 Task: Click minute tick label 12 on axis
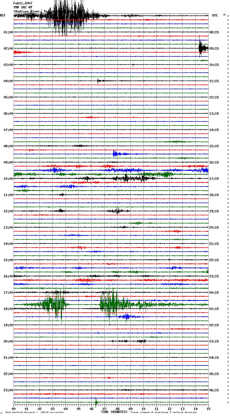[169, 409]
